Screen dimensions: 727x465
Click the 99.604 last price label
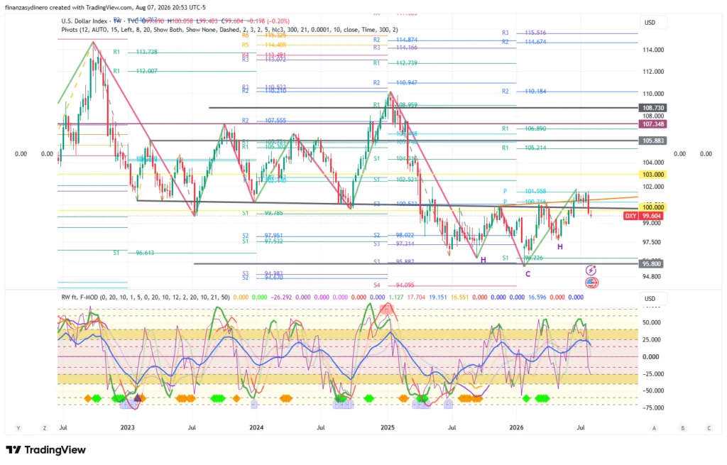652,216
